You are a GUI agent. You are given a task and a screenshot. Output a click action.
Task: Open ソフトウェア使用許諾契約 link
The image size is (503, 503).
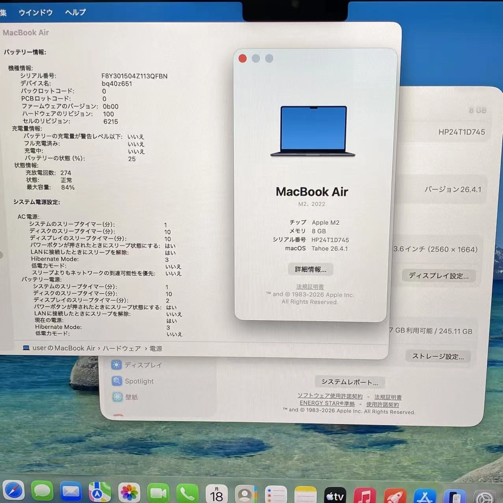(330, 396)
